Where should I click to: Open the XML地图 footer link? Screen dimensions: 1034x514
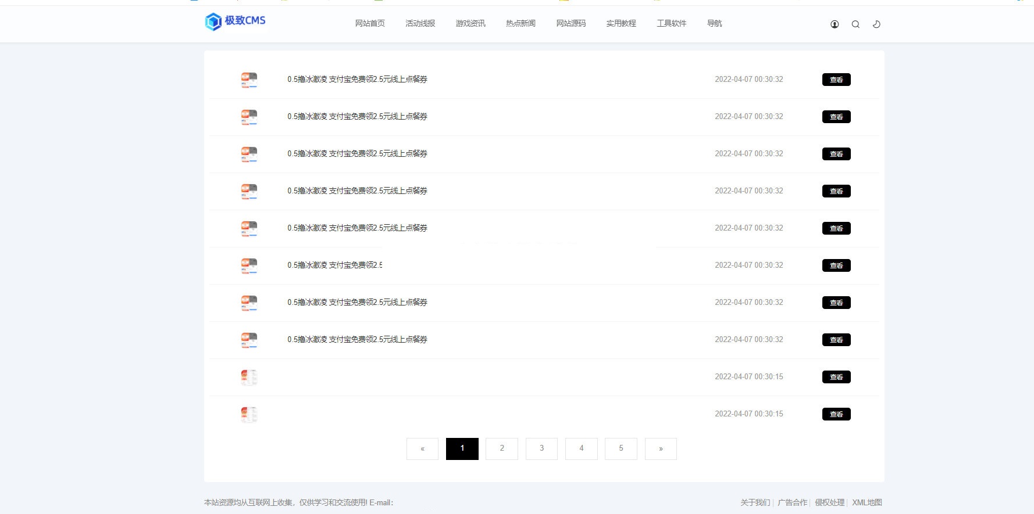click(867, 502)
